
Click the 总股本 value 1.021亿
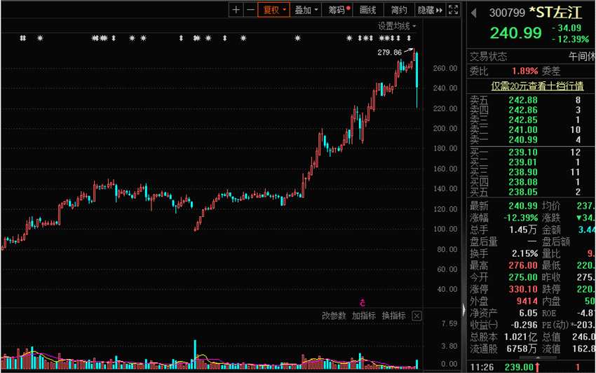[520, 337]
